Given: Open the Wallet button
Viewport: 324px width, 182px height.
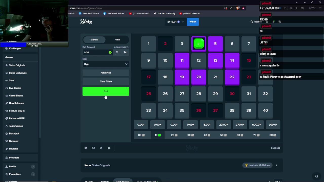Looking at the screenshot, I should (193, 22).
